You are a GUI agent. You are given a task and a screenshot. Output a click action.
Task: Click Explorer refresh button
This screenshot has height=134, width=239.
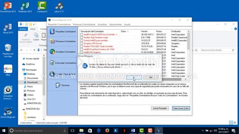[196, 50]
